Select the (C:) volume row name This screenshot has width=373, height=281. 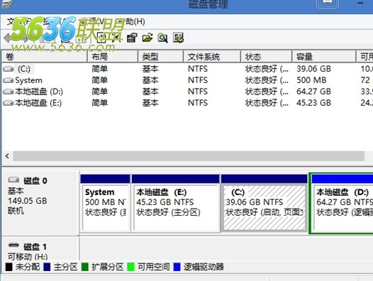click(24, 69)
